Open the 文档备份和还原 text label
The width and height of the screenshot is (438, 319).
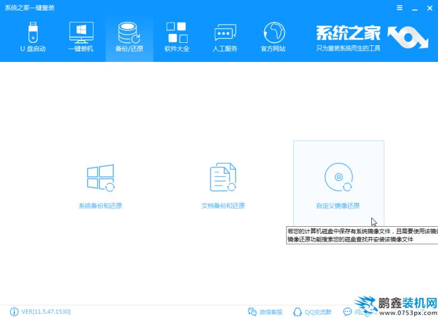click(223, 206)
